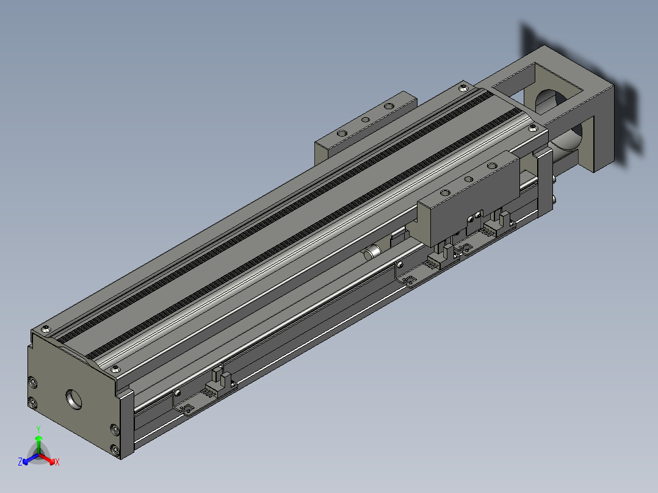Image resolution: width=658 pixels, height=493 pixels.
Task: Select the large circular bore on front end plate
Action: 74,400
